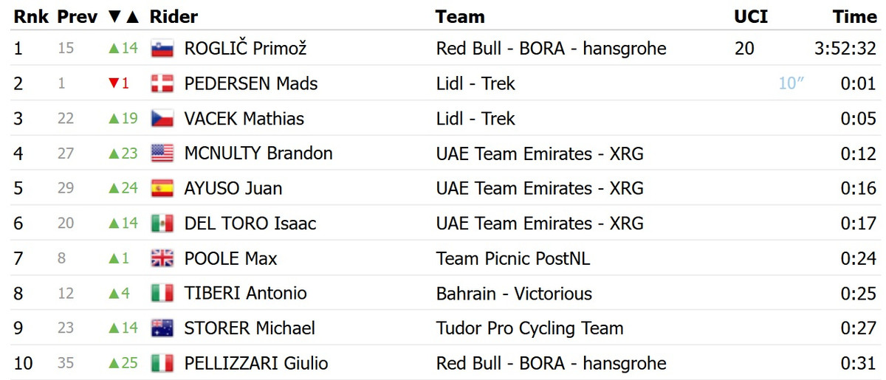Image resolution: width=886 pixels, height=380 pixels.
Task: Sort table by Time column header
Action: (x=854, y=16)
